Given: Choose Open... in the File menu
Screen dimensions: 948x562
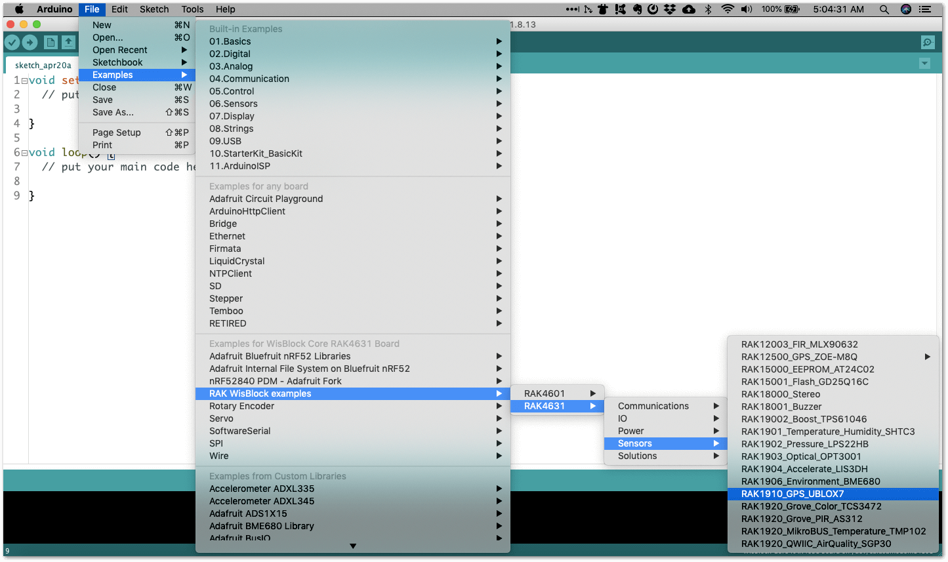Looking at the screenshot, I should pyautogui.click(x=137, y=37).
